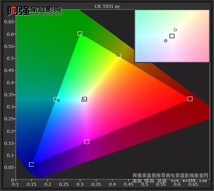Select white point target square in main chart
The height and width of the screenshot is (191, 214).
85,99
